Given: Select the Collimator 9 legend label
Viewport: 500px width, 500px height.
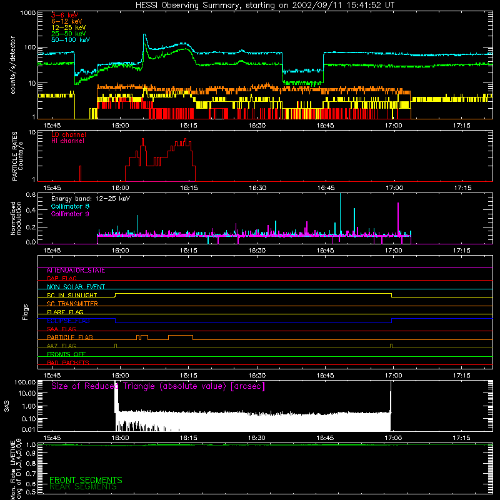Looking at the screenshot, I should point(70,214).
